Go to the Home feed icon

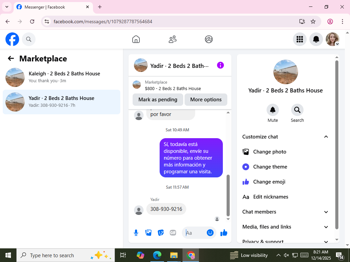coord(136,40)
